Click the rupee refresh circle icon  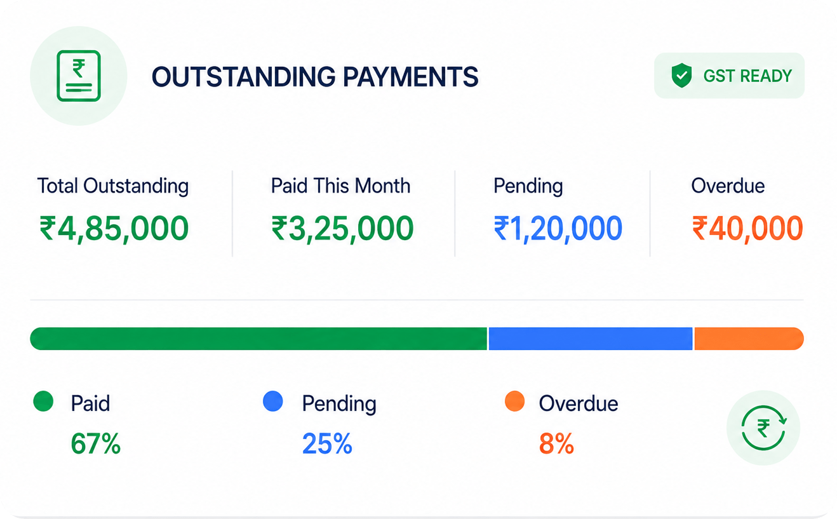click(763, 428)
